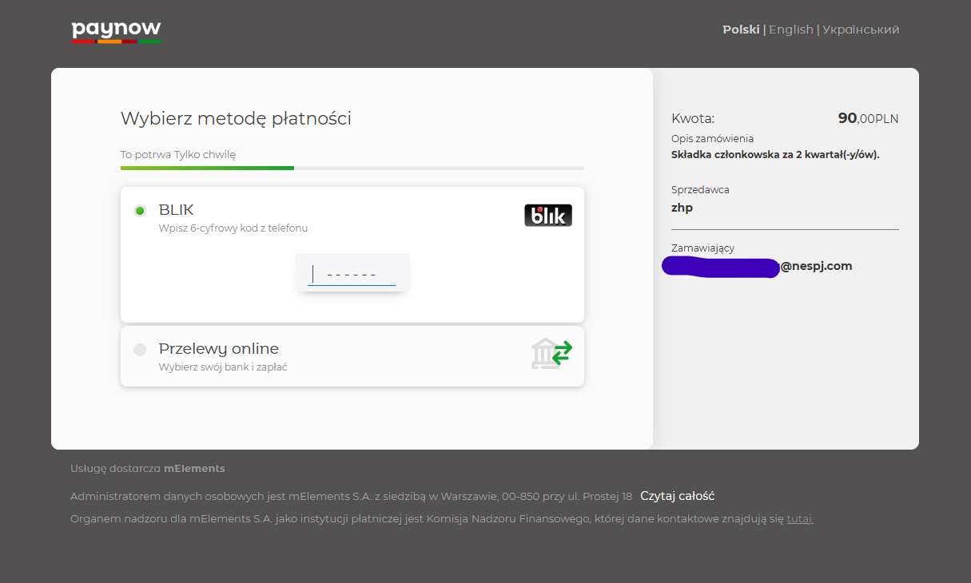Select the BLIK radio button
Screen dimensions: 971x583
(x=140, y=211)
